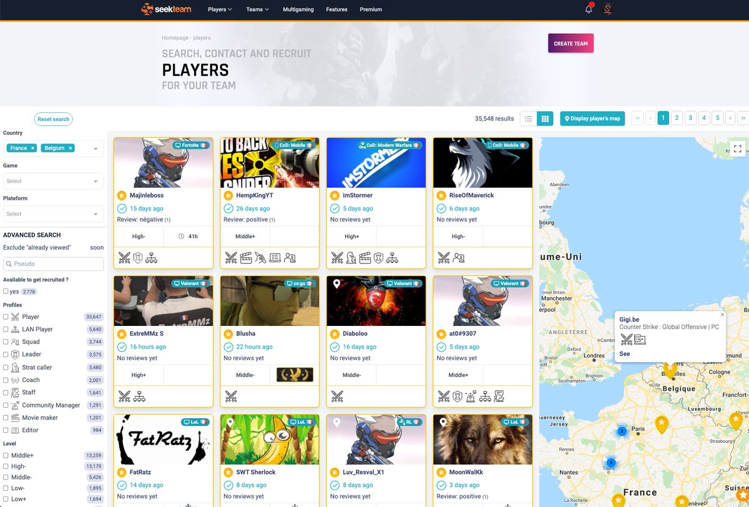Click the verified check icon on imStormer
The image size is (749, 507).
335,209
